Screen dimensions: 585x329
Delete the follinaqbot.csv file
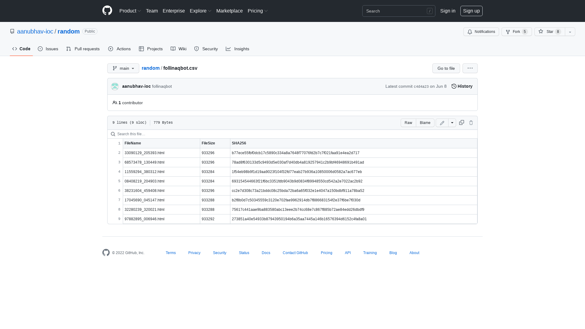coord(471,122)
